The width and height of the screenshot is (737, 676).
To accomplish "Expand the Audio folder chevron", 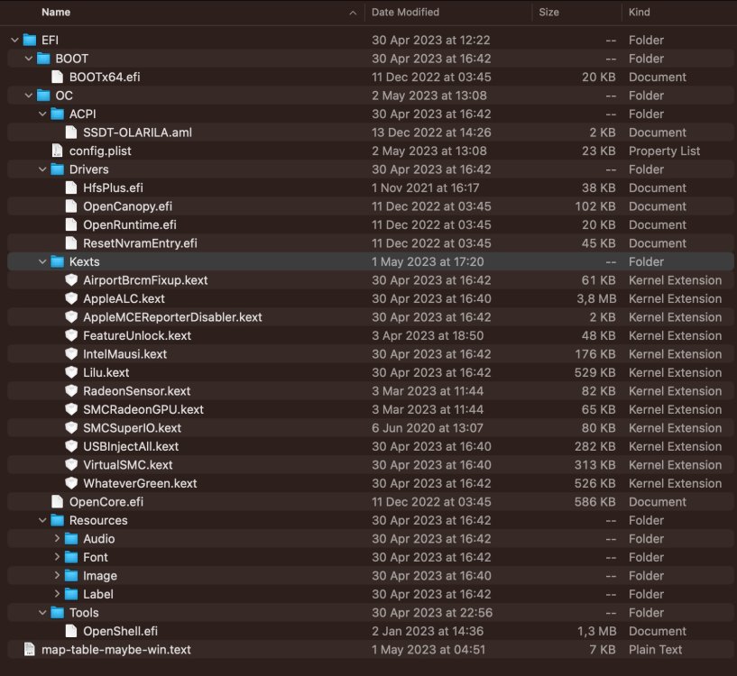I will (x=57, y=538).
